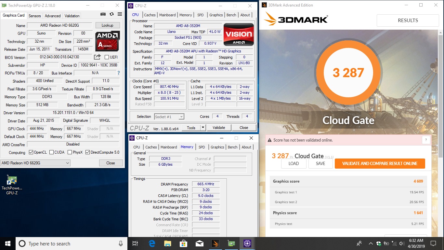This screenshot has width=444, height=250.
Task: Click the BIOS Version field 012.043.000.018.042130
Action: [x=59, y=57]
